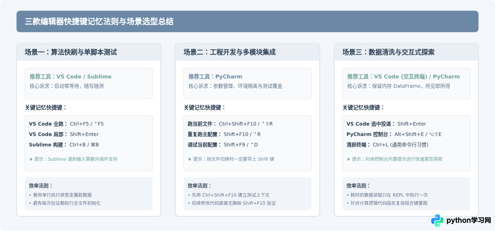Click the python学习网 watermark text

pos(469,221)
